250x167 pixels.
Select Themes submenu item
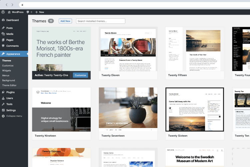pyautogui.click(x=7, y=60)
